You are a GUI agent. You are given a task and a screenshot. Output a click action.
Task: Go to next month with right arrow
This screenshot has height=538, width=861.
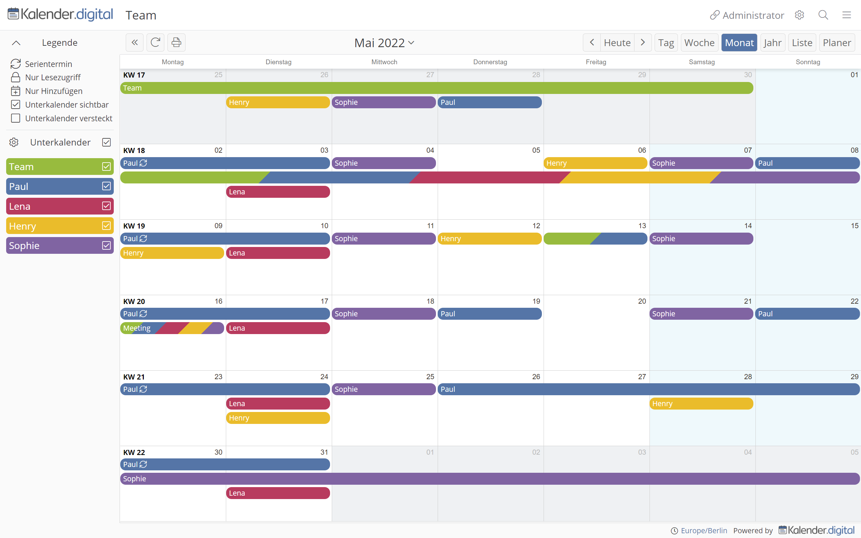point(643,42)
